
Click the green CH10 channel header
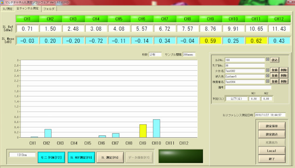click(x=233, y=19)
